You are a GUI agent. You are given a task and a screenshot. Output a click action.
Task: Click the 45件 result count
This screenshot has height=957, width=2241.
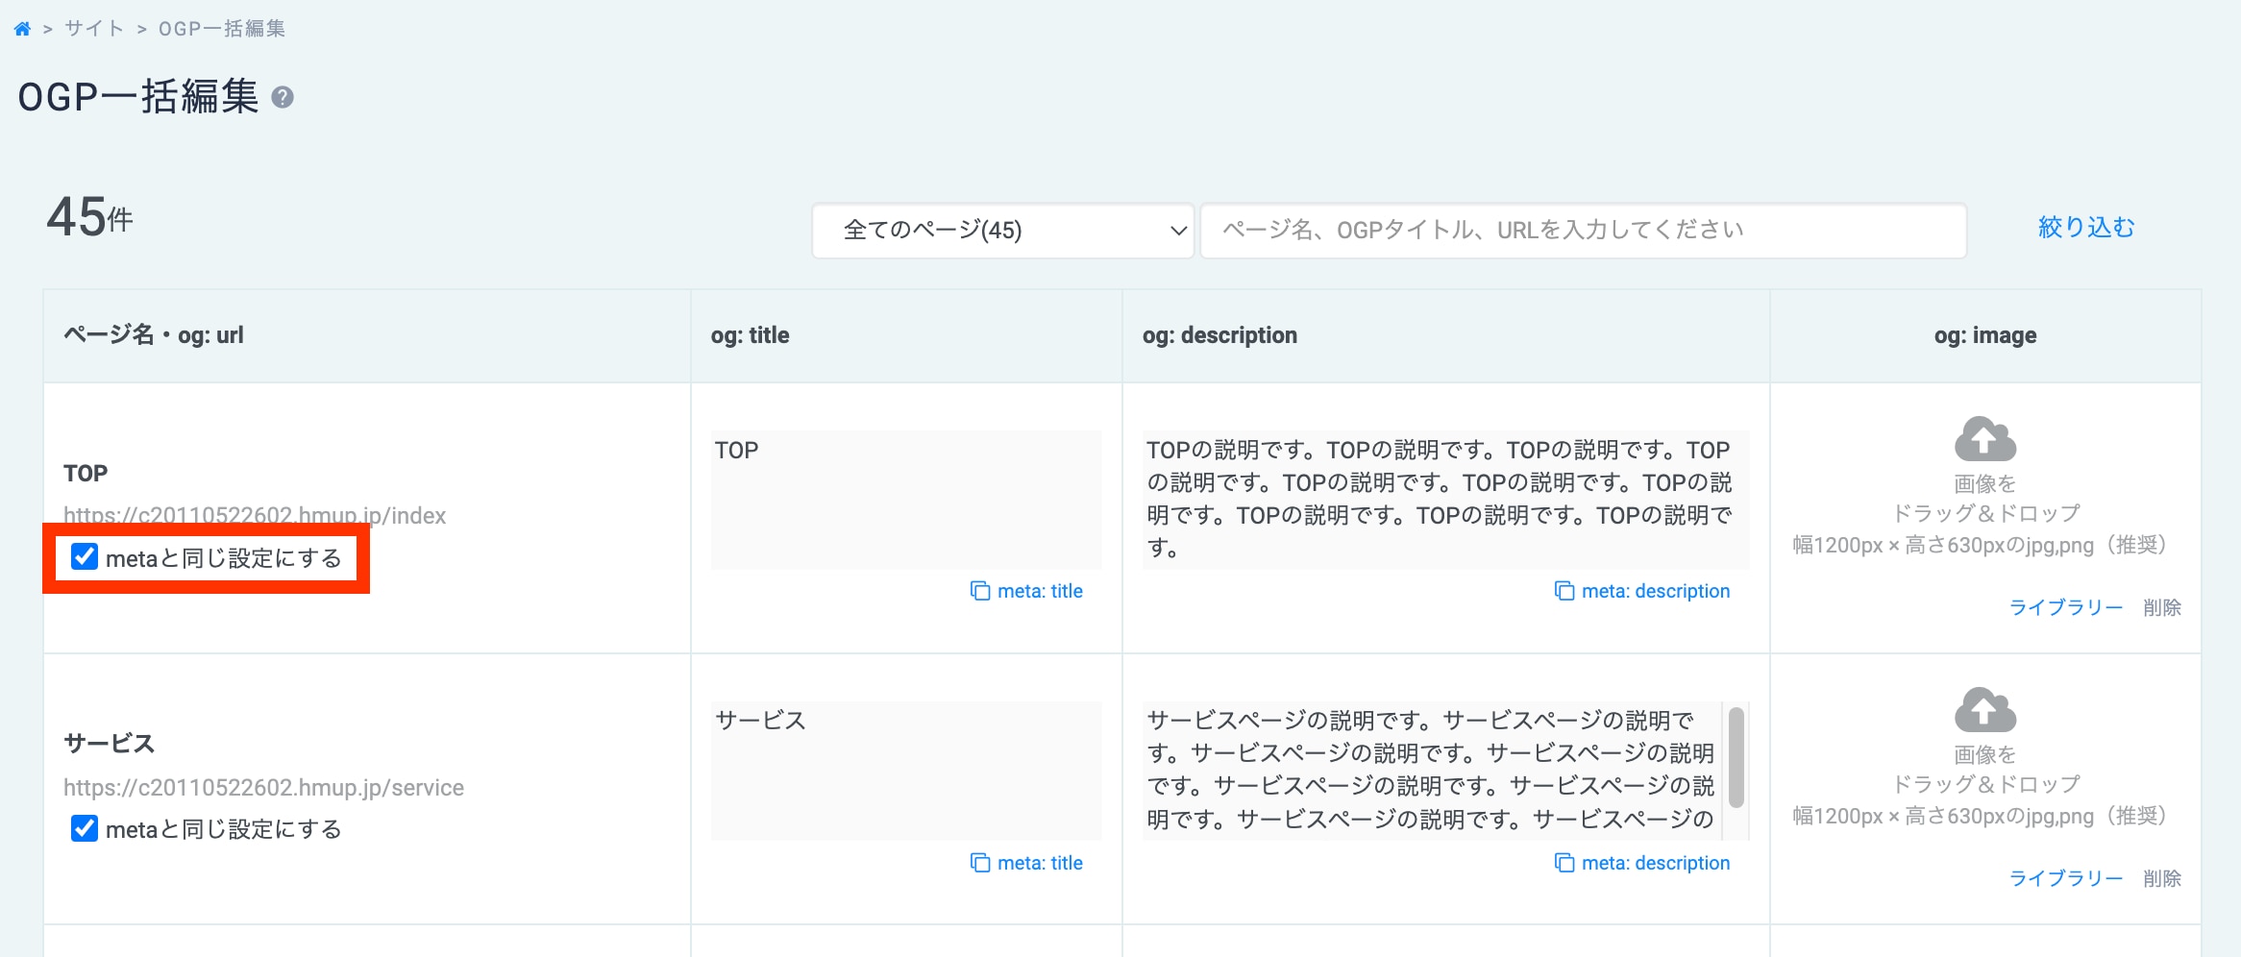89,217
